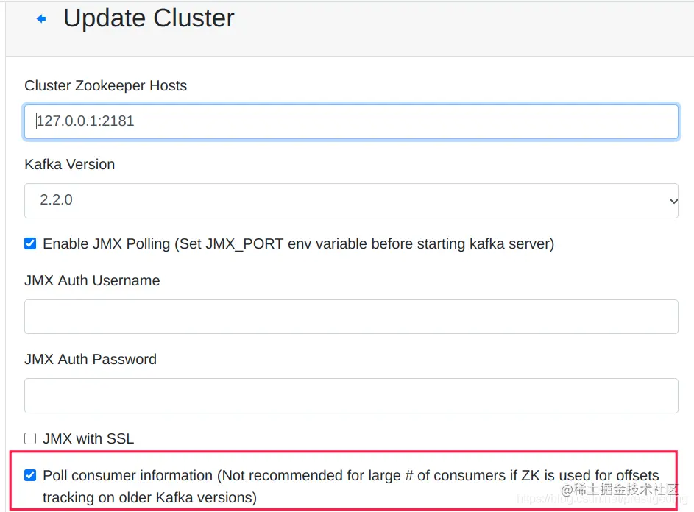This screenshot has width=694, height=512.
Task: Enable the JMX with SSL checkbox
Action: point(30,438)
